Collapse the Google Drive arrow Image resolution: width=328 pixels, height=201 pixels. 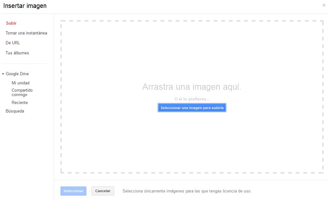(x=3, y=74)
